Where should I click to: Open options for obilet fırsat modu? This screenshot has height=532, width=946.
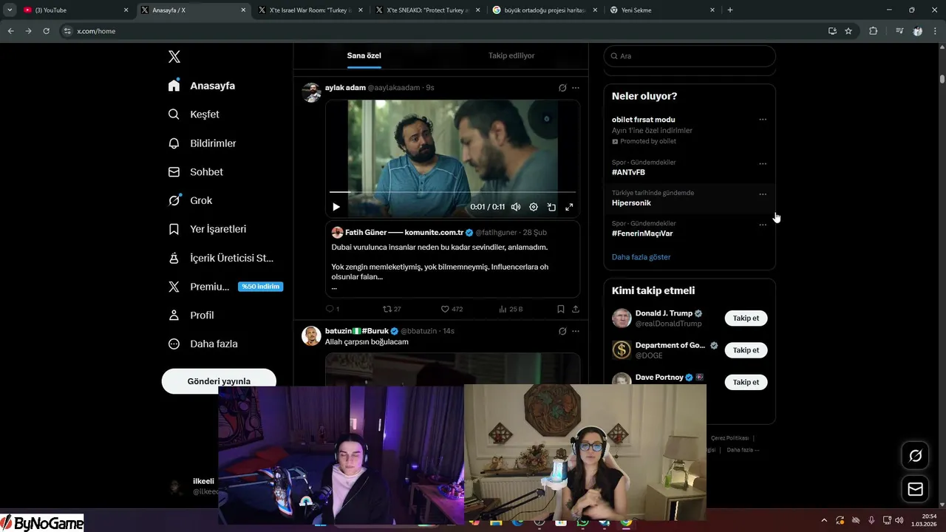tap(763, 120)
